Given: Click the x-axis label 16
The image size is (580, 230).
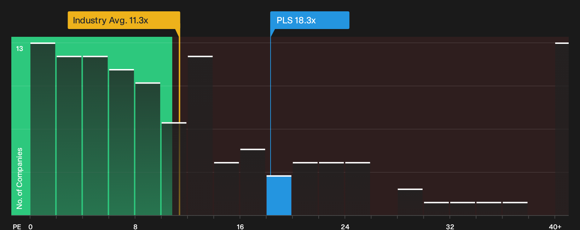Looking at the screenshot, I should pyautogui.click(x=240, y=226).
